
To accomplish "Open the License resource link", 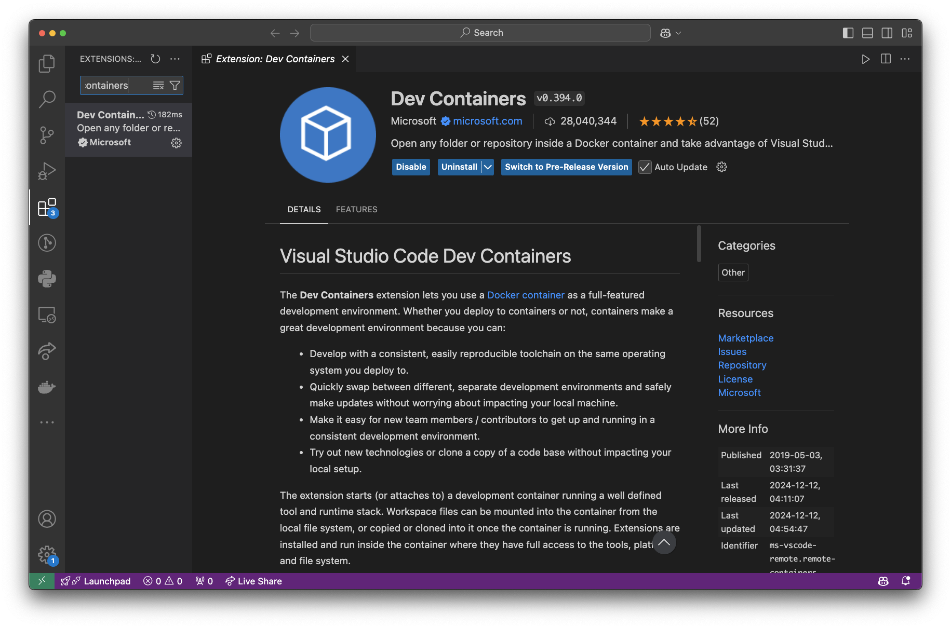I will [735, 379].
